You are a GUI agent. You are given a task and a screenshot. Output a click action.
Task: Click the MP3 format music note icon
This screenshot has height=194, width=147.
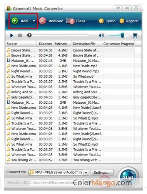(32, 172)
